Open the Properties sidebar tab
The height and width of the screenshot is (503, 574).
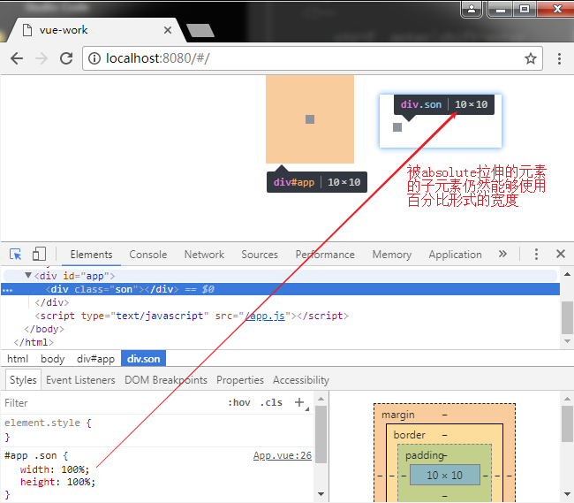point(240,380)
